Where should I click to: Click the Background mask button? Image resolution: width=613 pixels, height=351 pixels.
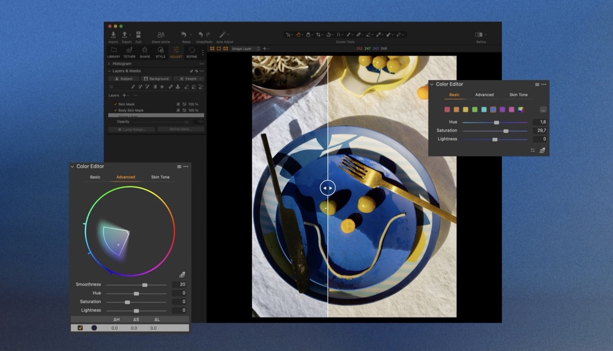tap(156, 79)
